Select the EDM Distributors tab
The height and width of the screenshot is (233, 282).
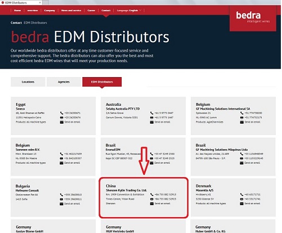point(102,82)
